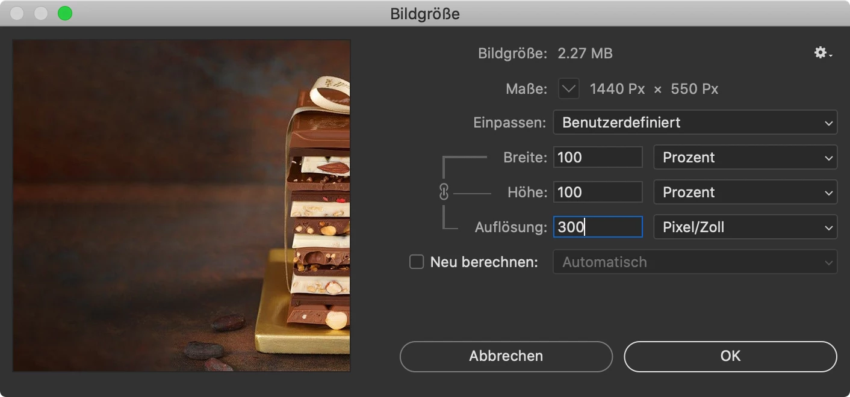Expand the Einpassen Benutzerdefiniert dropdown
The width and height of the screenshot is (850, 397).
pos(695,122)
